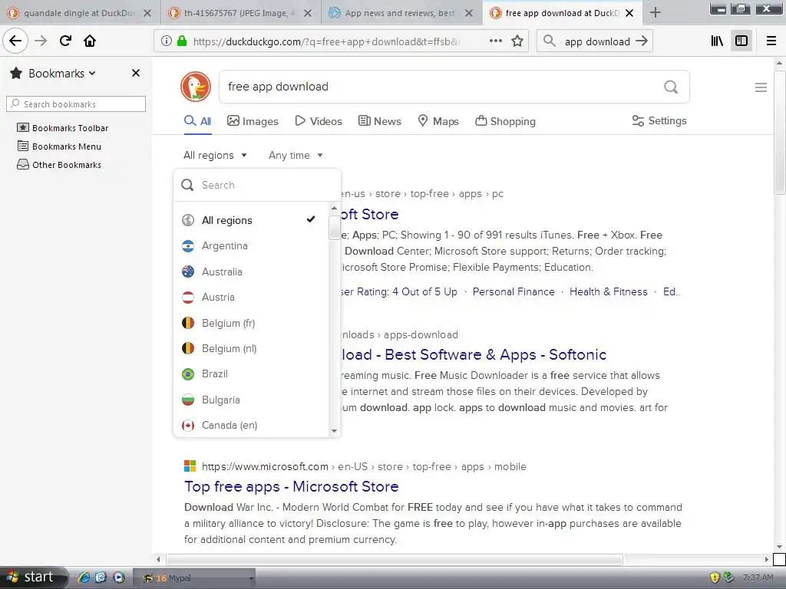The width and height of the screenshot is (786, 589).
Task: Click the forward navigation arrow
Action: tap(41, 41)
